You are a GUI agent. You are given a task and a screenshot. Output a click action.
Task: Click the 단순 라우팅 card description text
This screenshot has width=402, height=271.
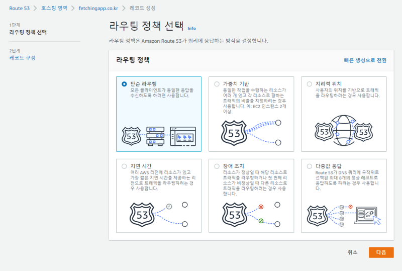click(162, 93)
